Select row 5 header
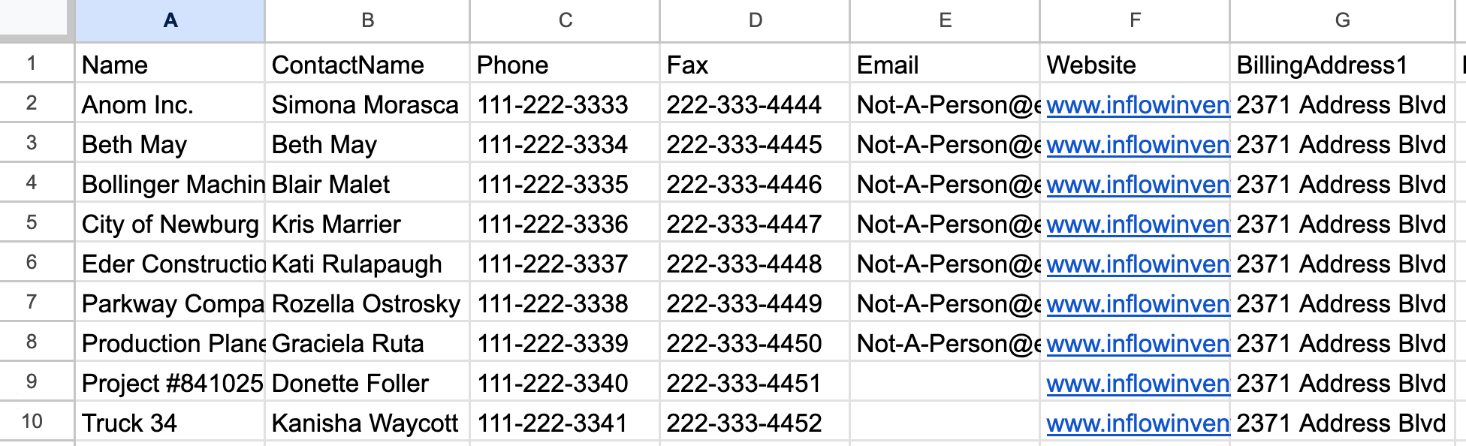 (x=32, y=223)
